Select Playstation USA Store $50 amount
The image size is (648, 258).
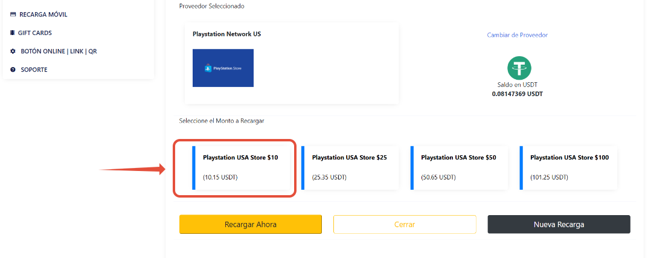459,168
